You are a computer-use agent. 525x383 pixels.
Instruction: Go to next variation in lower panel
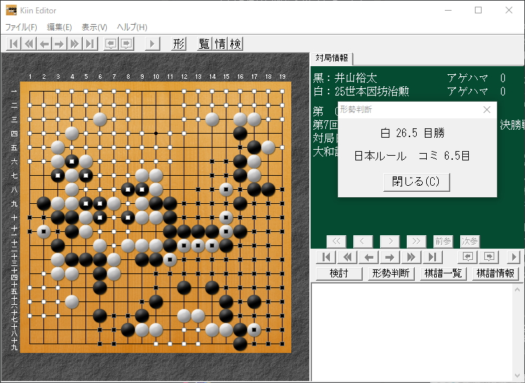click(x=489, y=257)
